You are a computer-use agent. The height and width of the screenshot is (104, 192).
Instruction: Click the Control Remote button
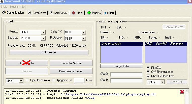coord(174,27)
